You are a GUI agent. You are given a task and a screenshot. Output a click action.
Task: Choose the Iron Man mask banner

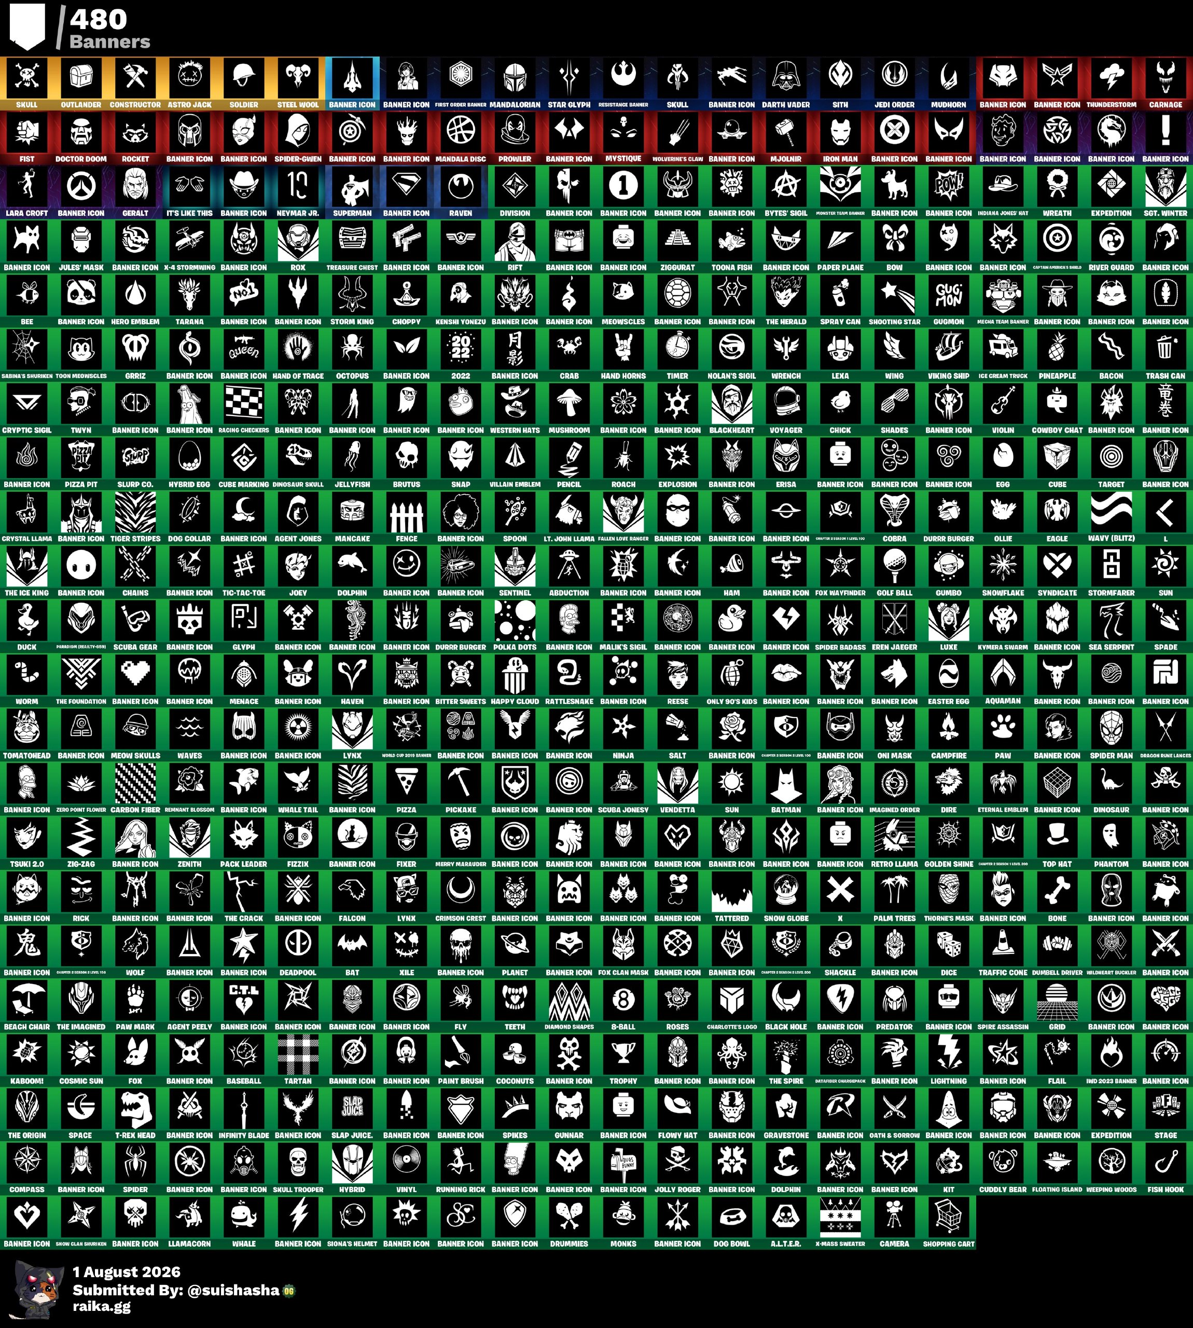click(x=840, y=137)
